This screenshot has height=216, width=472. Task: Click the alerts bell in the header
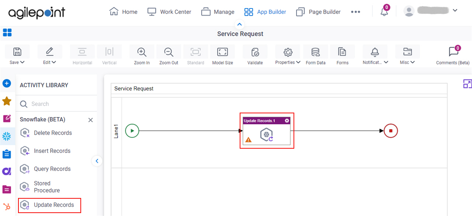(x=384, y=12)
